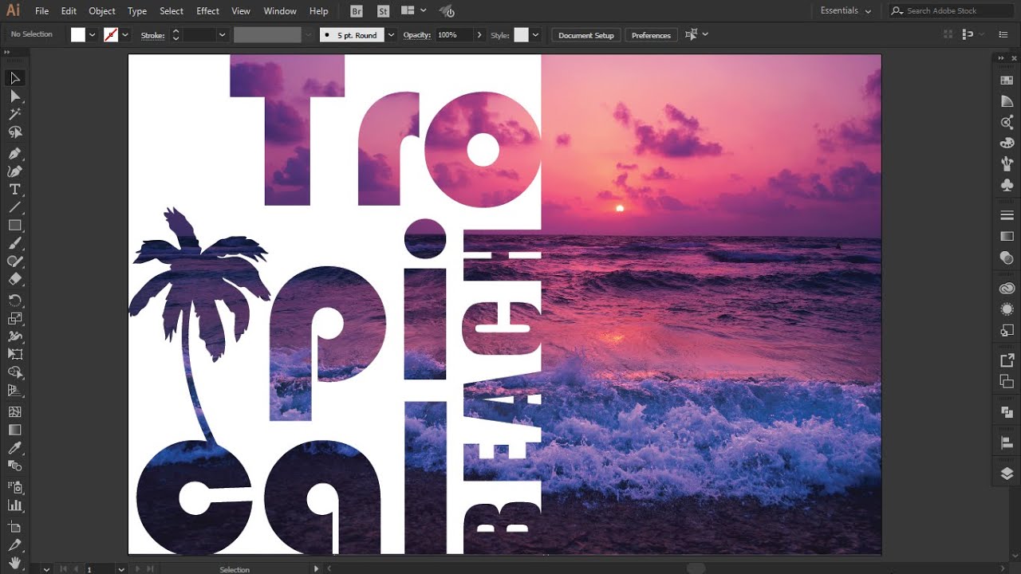Select the Pen tool
The image size is (1021, 574).
tap(14, 153)
